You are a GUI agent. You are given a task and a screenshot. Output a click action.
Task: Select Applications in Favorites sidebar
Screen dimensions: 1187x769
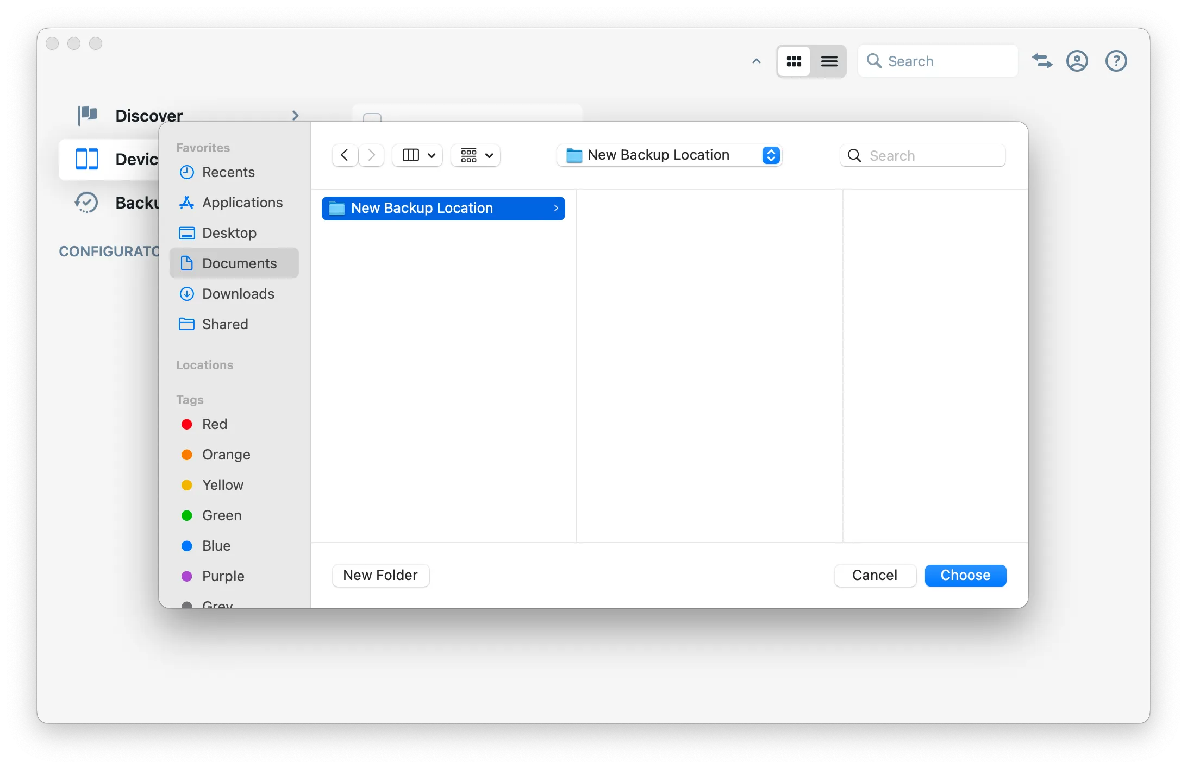point(242,203)
